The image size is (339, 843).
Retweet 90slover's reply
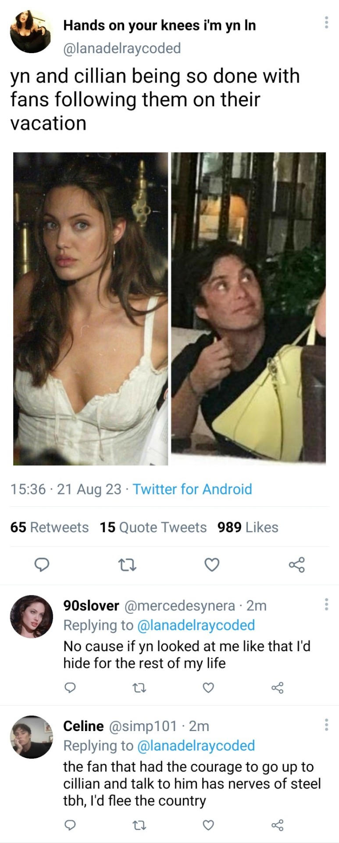tap(139, 688)
